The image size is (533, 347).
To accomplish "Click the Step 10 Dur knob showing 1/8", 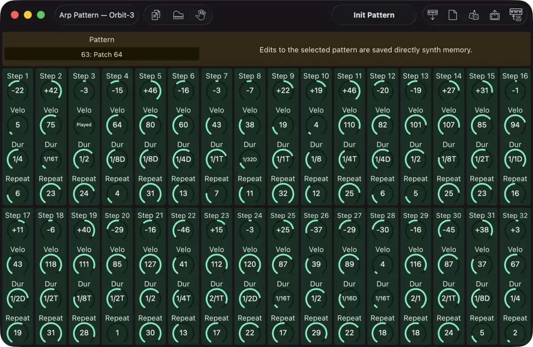I will click(x=316, y=159).
